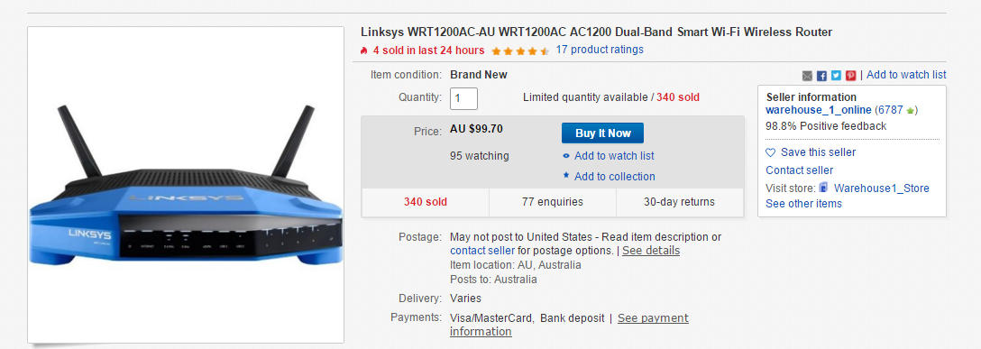This screenshot has height=349, width=981.
Task: Click the eye icon next to Add to watch list
Action: (x=566, y=156)
